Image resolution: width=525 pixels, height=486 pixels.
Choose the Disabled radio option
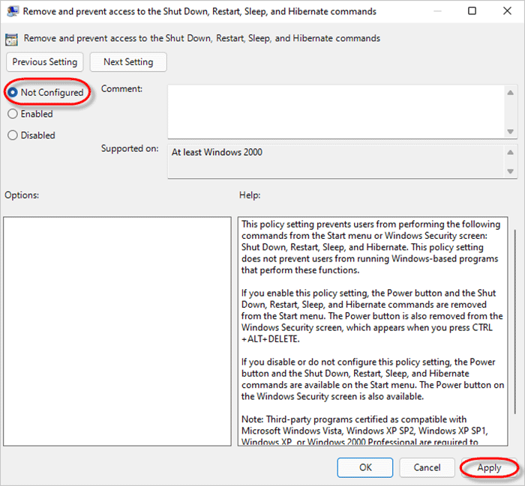(13, 136)
